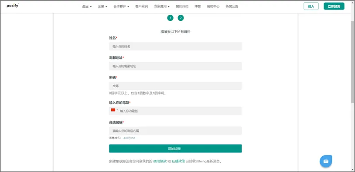Go to step 1 circle
The image size is (355, 172).
[x=170, y=18]
